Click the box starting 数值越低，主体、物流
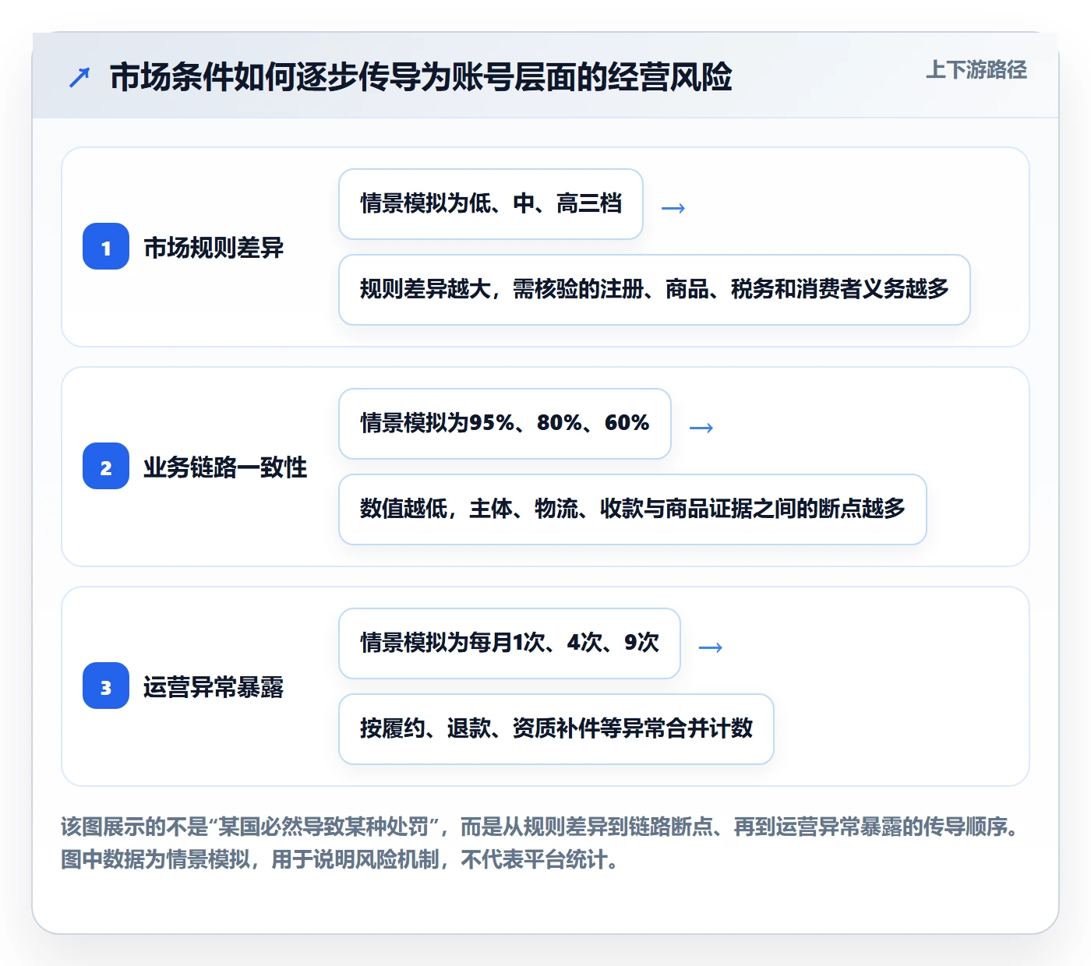Image resolution: width=1091 pixels, height=966 pixels. [x=633, y=509]
